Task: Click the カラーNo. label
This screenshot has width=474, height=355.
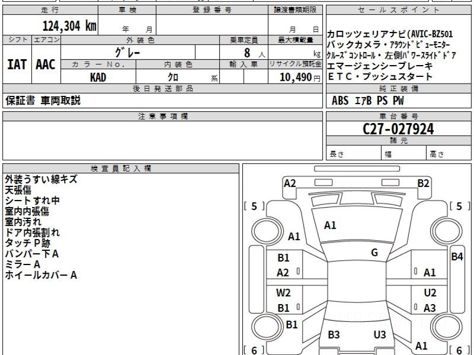Action: click(x=98, y=64)
